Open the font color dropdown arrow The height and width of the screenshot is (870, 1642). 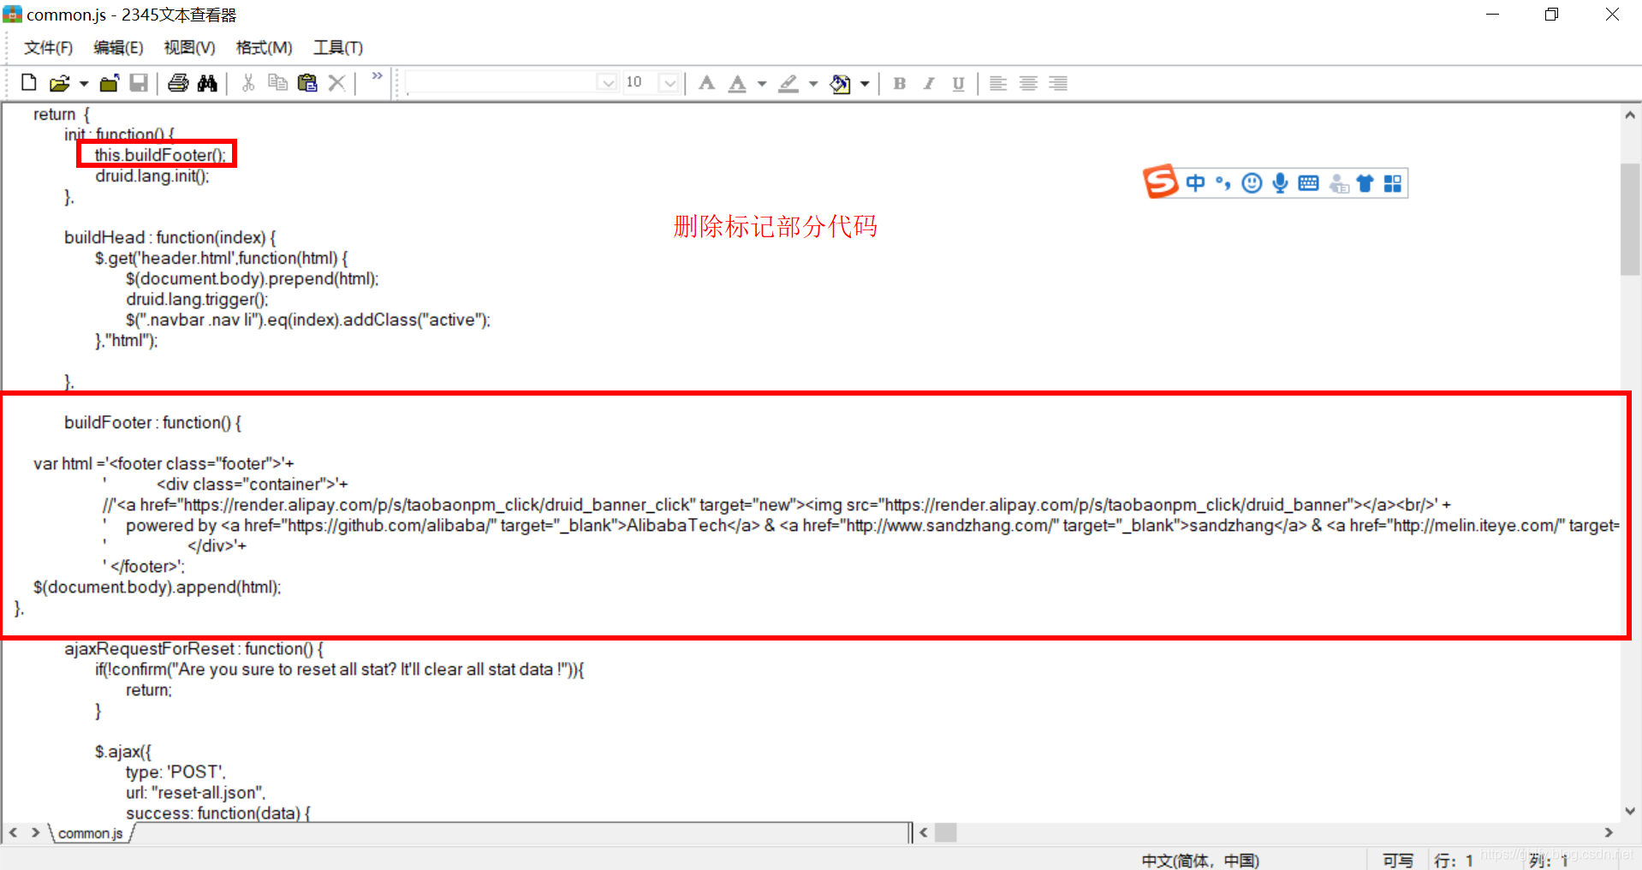[x=762, y=84]
